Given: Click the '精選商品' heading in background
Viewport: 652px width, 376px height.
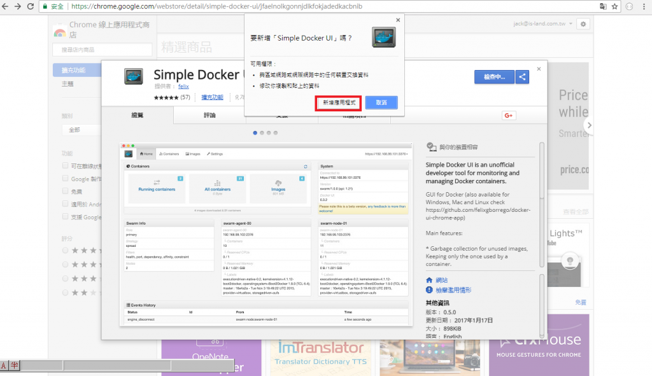Looking at the screenshot, I should tap(187, 47).
